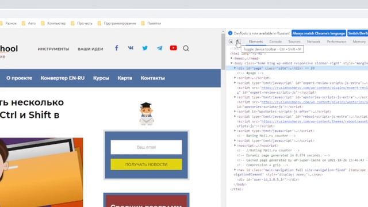Open the Facebook social icon
Viewport: 368px width, 207px height.
click(117, 48)
